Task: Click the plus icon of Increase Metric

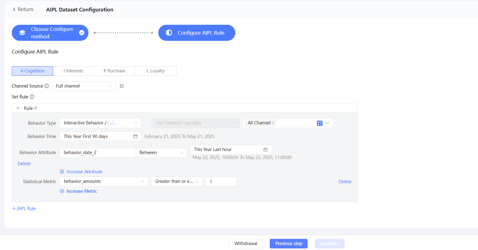Action: 62,191
